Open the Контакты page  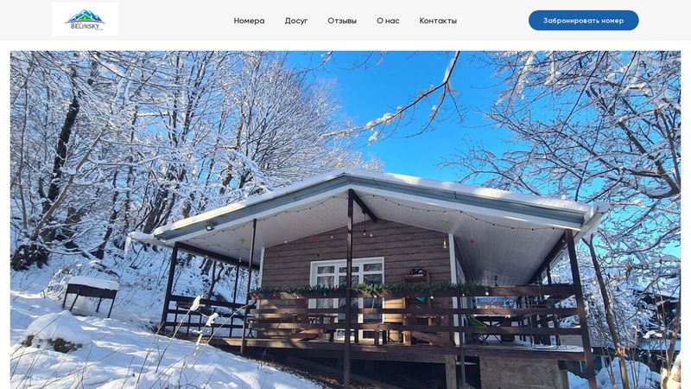pyautogui.click(x=438, y=21)
